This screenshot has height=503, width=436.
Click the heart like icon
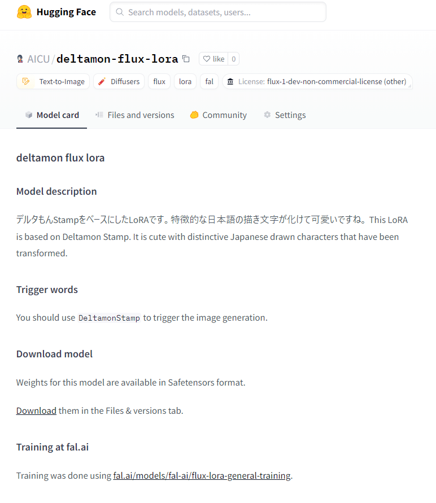click(207, 59)
